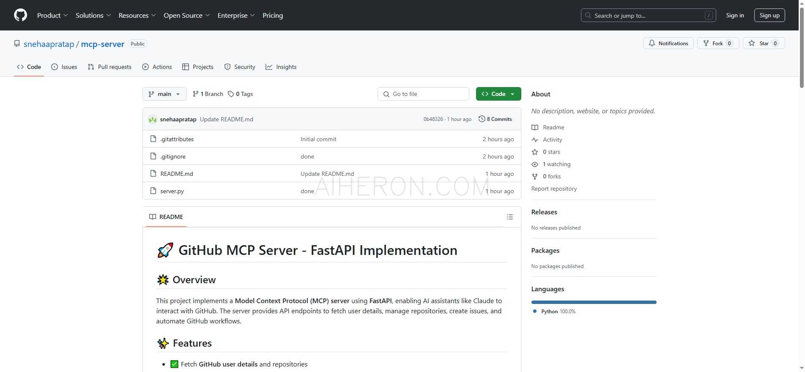This screenshot has width=805, height=372.
Task: Open the Initial commit message link
Action: point(318,139)
